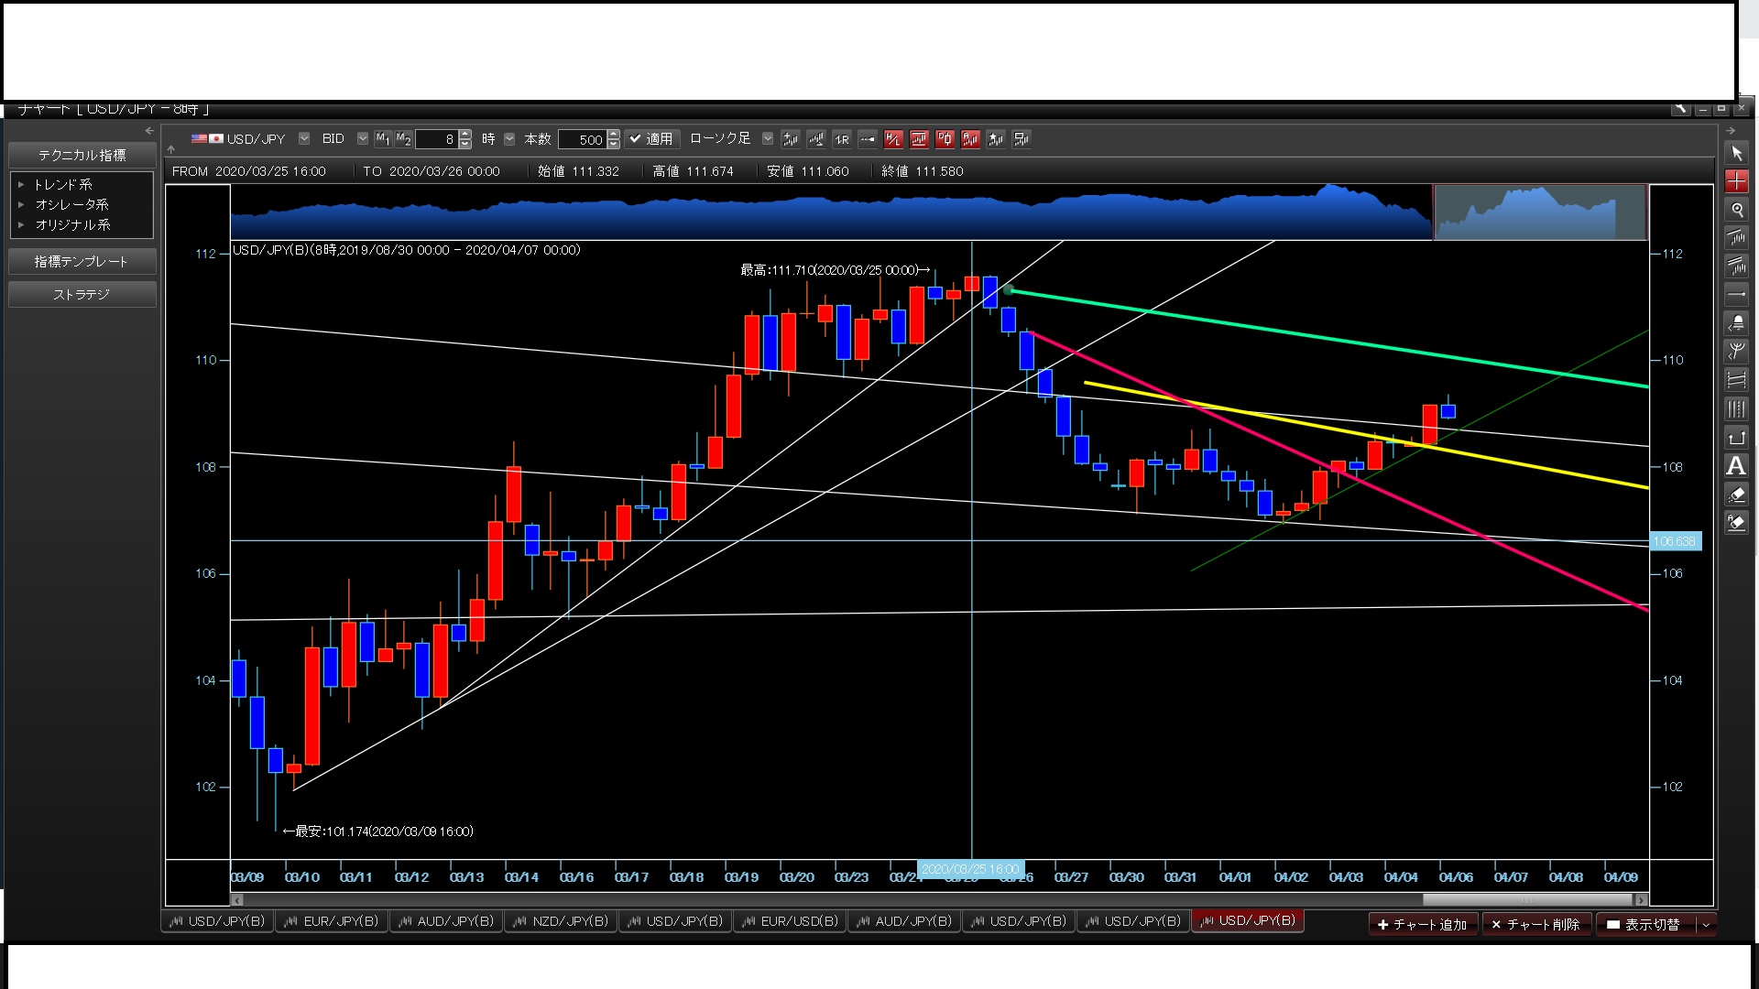Switch to the EUR/USD(B) chart tab
1759x989 pixels.
790,921
